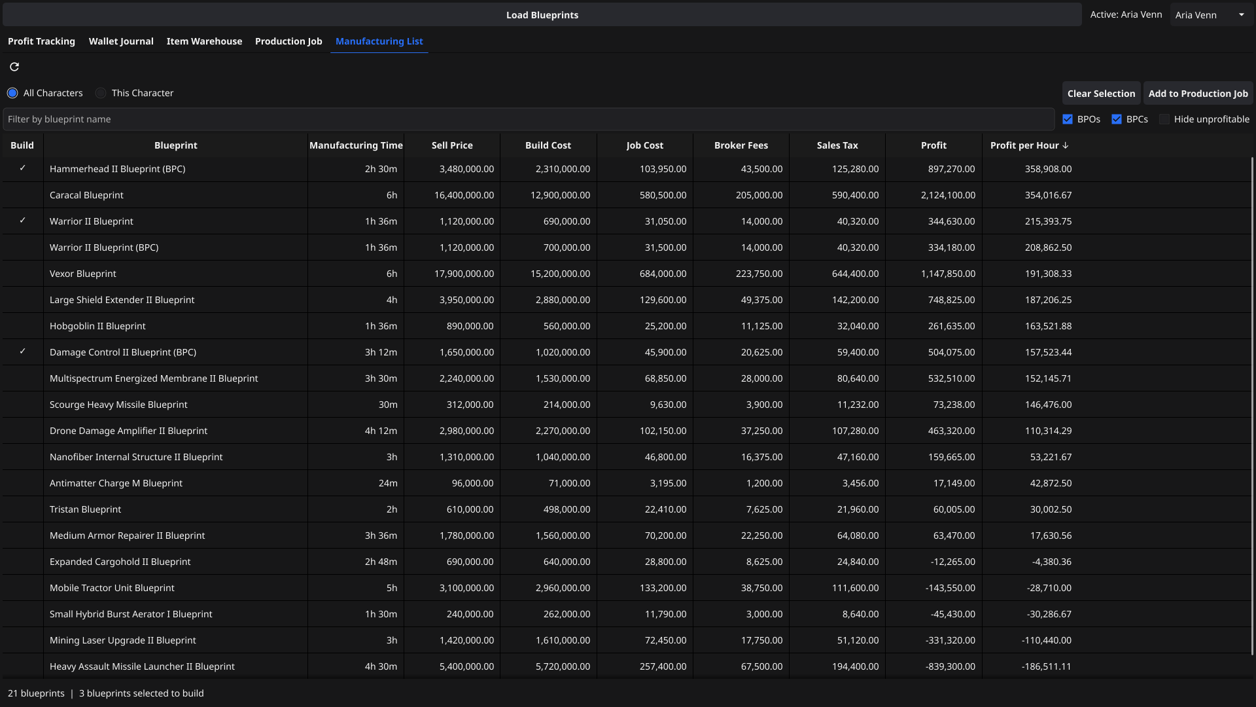Select Mobile Tractor Unit Blueprint name

pos(112,588)
